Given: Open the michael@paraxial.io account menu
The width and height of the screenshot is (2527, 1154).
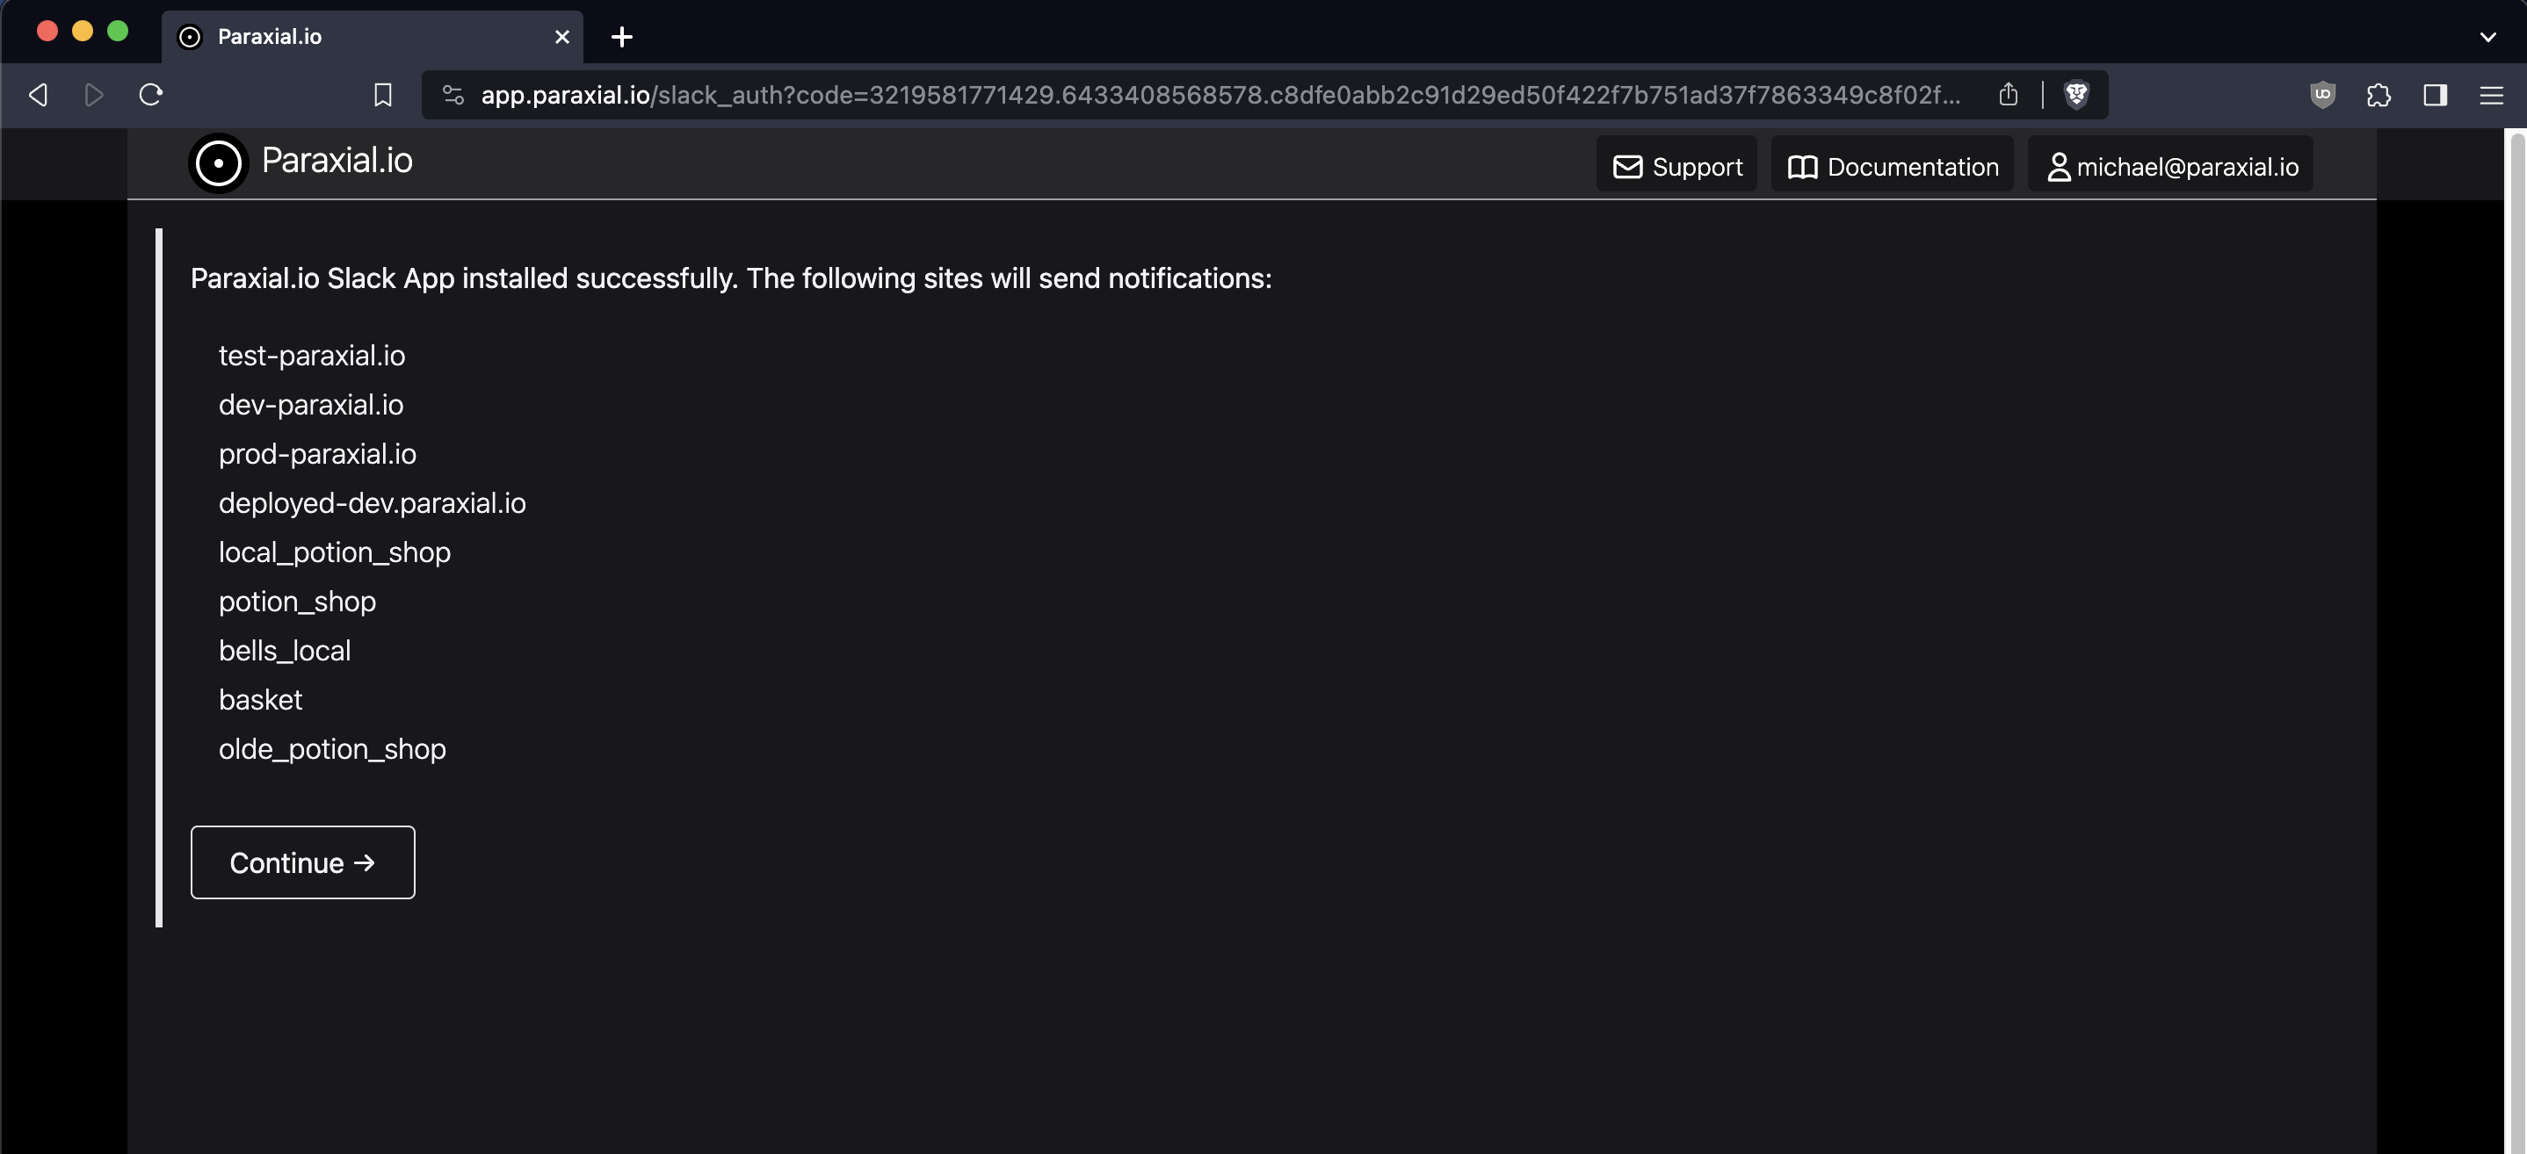Looking at the screenshot, I should [2171, 167].
